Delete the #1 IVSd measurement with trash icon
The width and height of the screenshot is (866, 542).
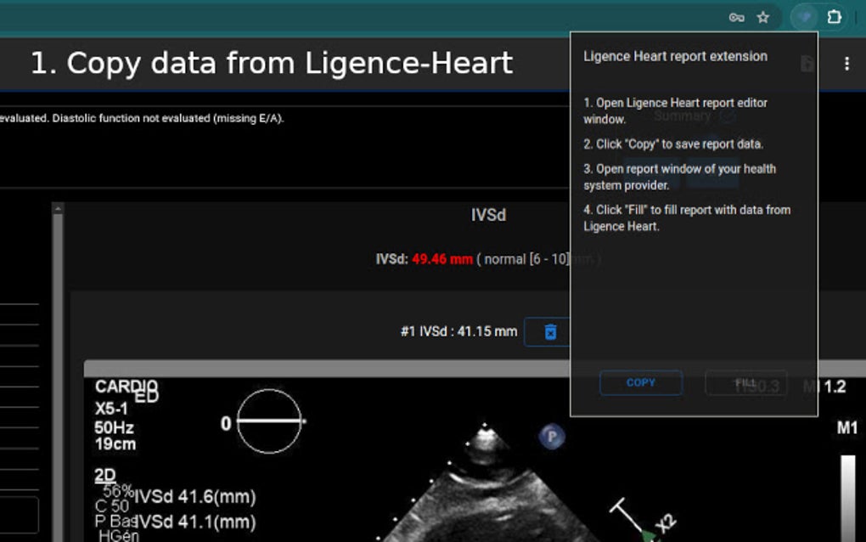(x=550, y=332)
